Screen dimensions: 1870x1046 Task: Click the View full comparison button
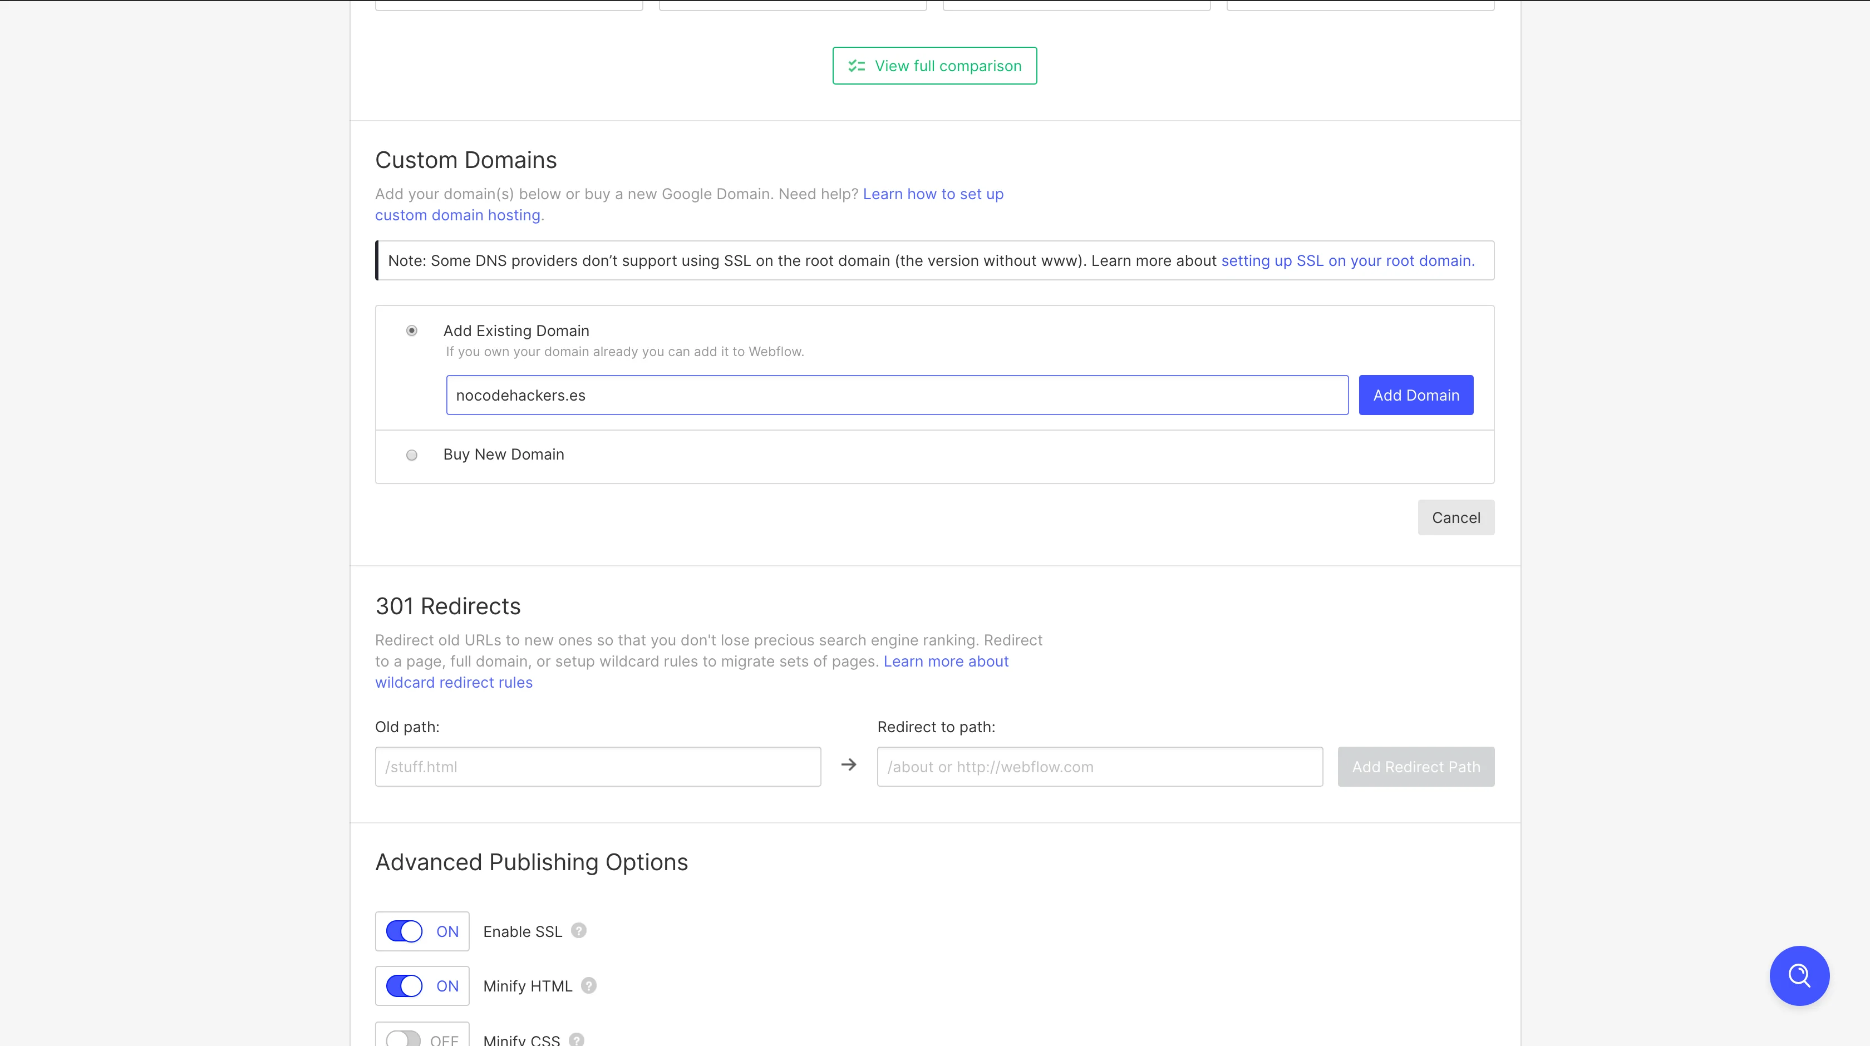click(934, 66)
